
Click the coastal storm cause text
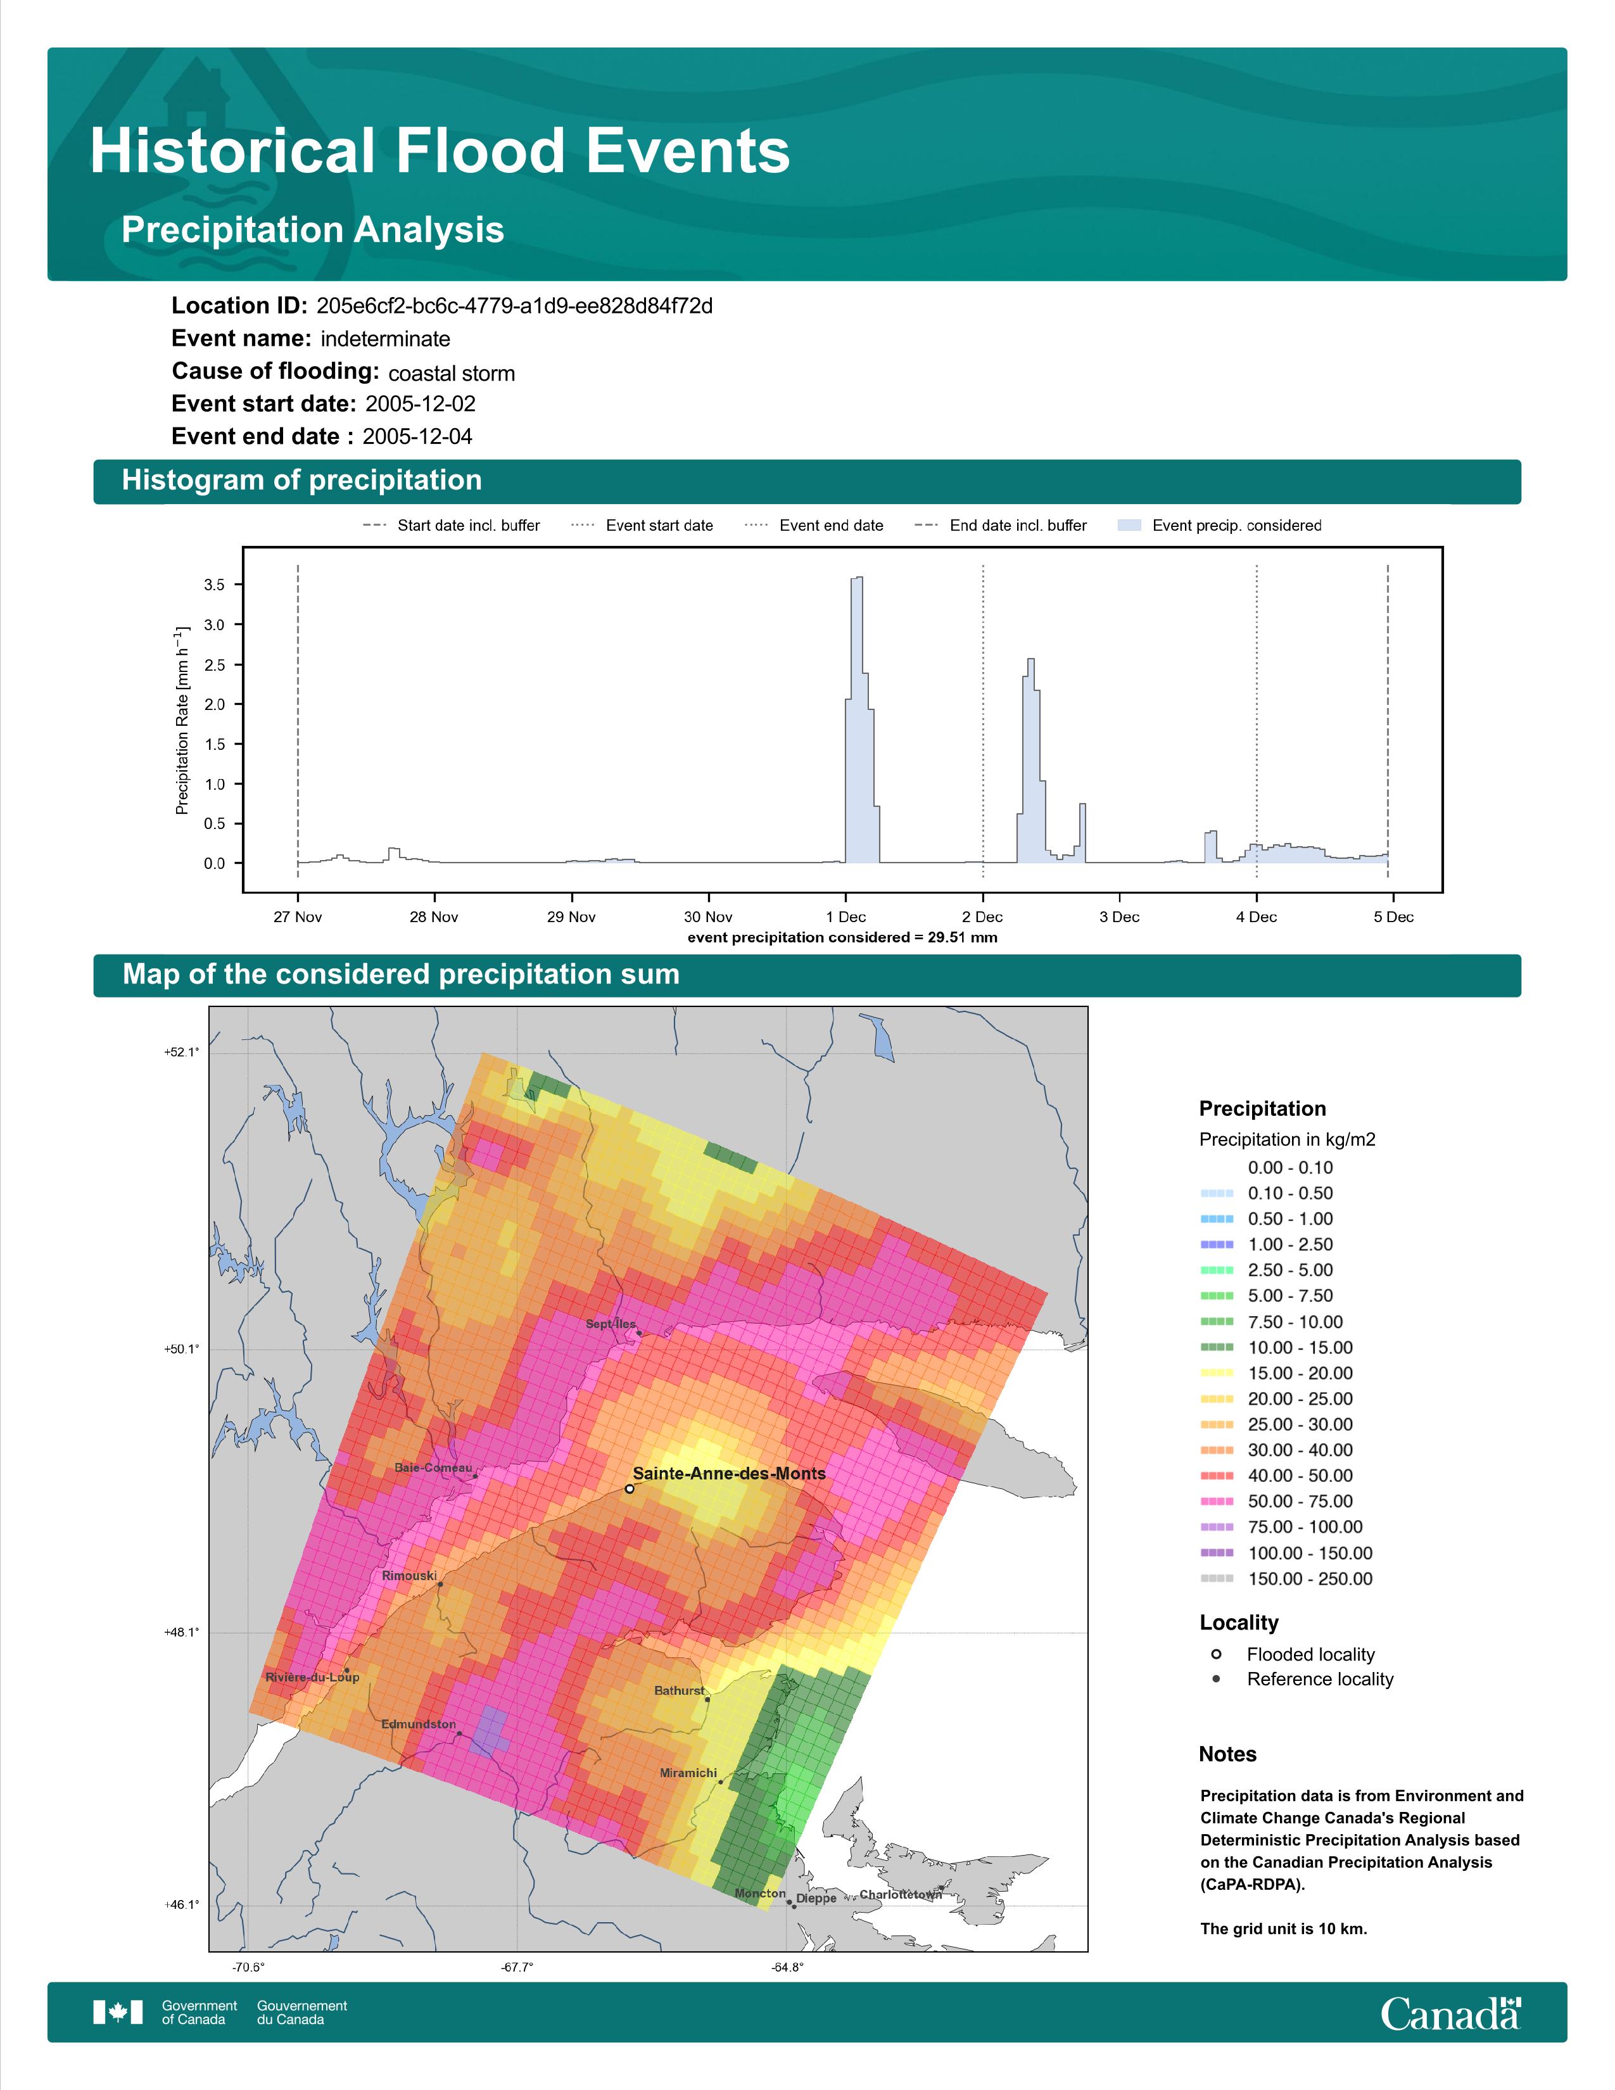coord(452,373)
